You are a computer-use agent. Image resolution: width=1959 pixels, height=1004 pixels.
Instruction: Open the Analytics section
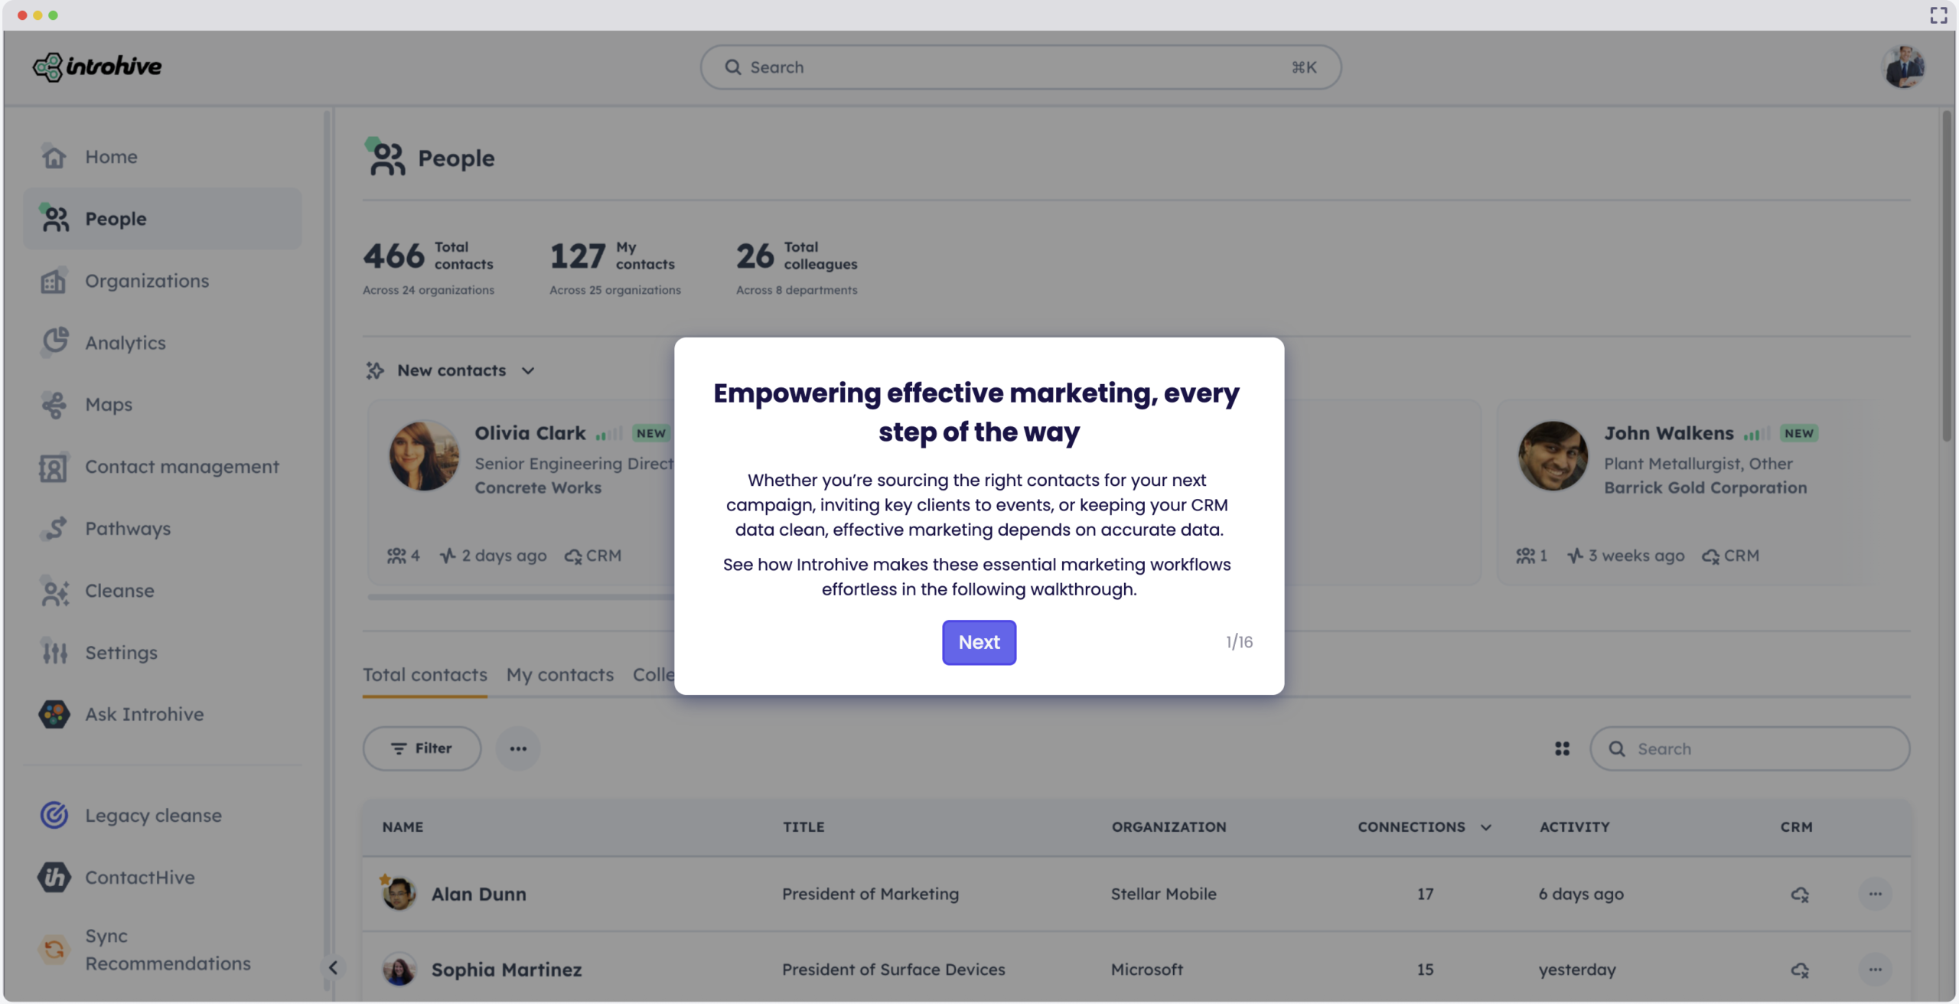(125, 342)
